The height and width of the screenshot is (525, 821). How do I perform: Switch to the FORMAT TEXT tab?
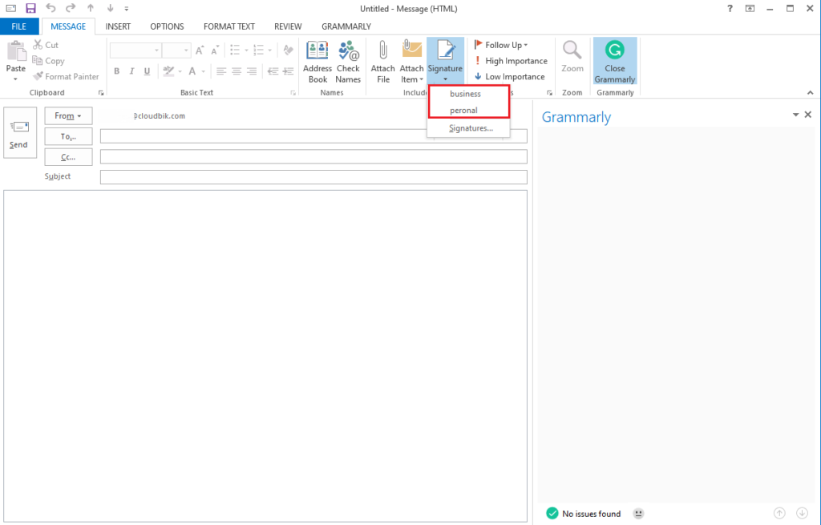tap(229, 26)
